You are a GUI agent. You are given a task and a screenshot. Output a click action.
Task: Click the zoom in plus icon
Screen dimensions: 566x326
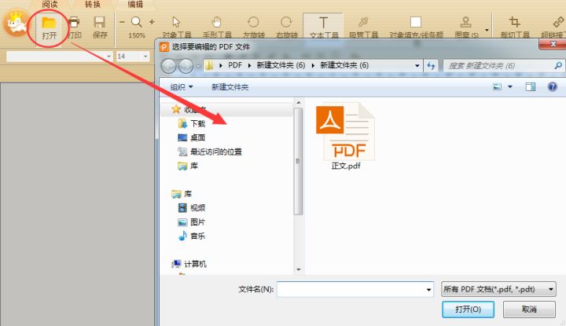click(152, 22)
